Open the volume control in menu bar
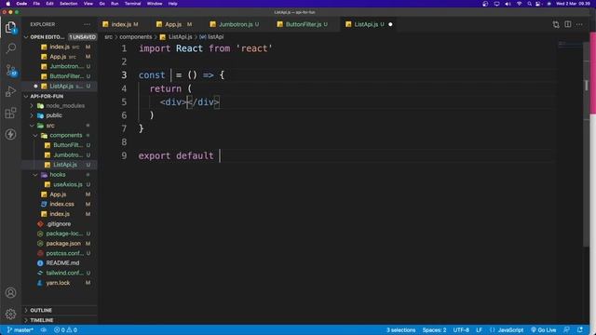596x335 pixels. (508, 4)
